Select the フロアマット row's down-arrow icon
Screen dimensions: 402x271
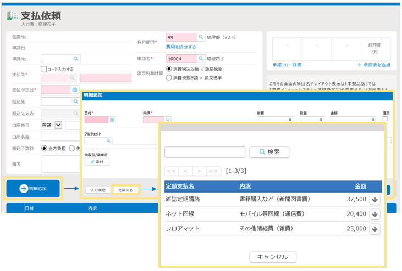click(x=375, y=229)
